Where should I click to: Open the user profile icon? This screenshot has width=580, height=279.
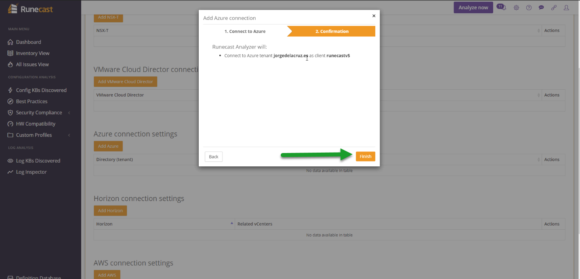[x=566, y=8]
